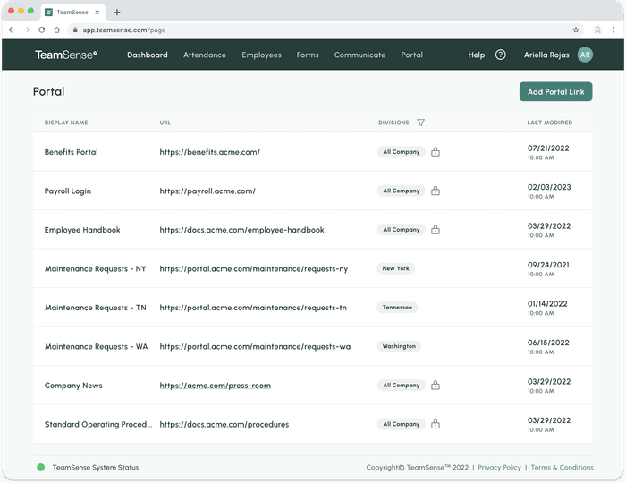Click the Last Modified column header
The width and height of the screenshot is (626, 483).
click(x=550, y=123)
